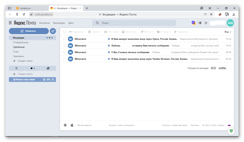
Task: Click Создать метку
Action: point(23,74)
